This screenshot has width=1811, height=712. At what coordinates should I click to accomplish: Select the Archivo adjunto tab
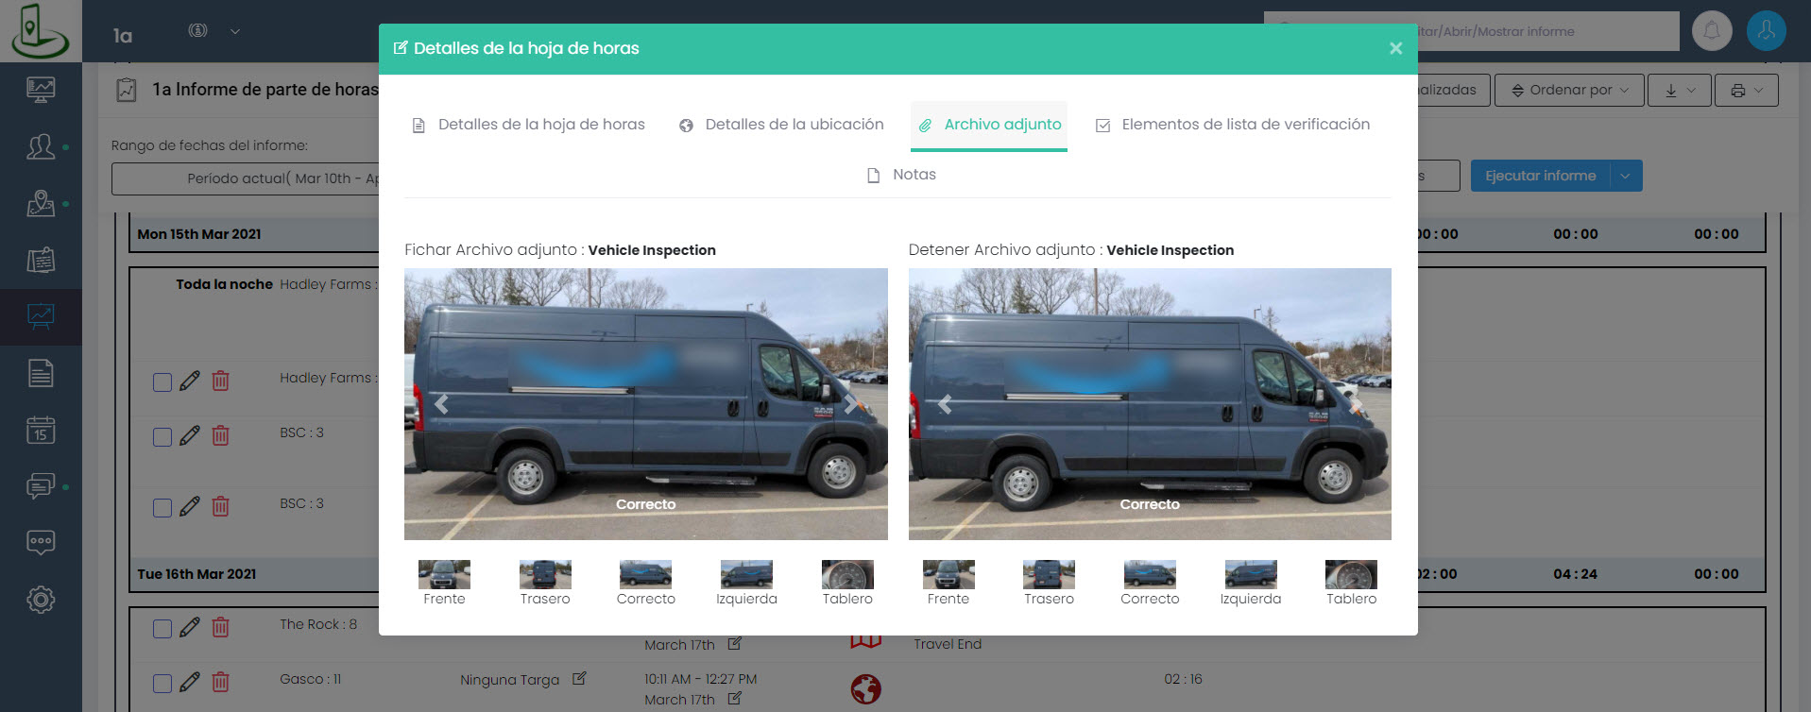[x=989, y=125]
